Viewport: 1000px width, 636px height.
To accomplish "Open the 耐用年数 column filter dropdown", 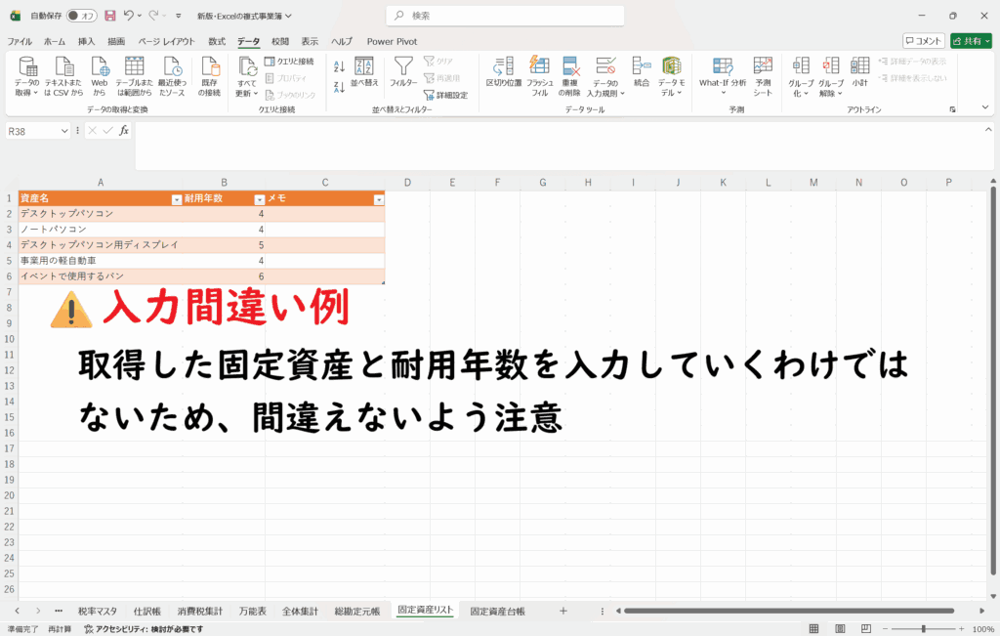I will [258, 198].
